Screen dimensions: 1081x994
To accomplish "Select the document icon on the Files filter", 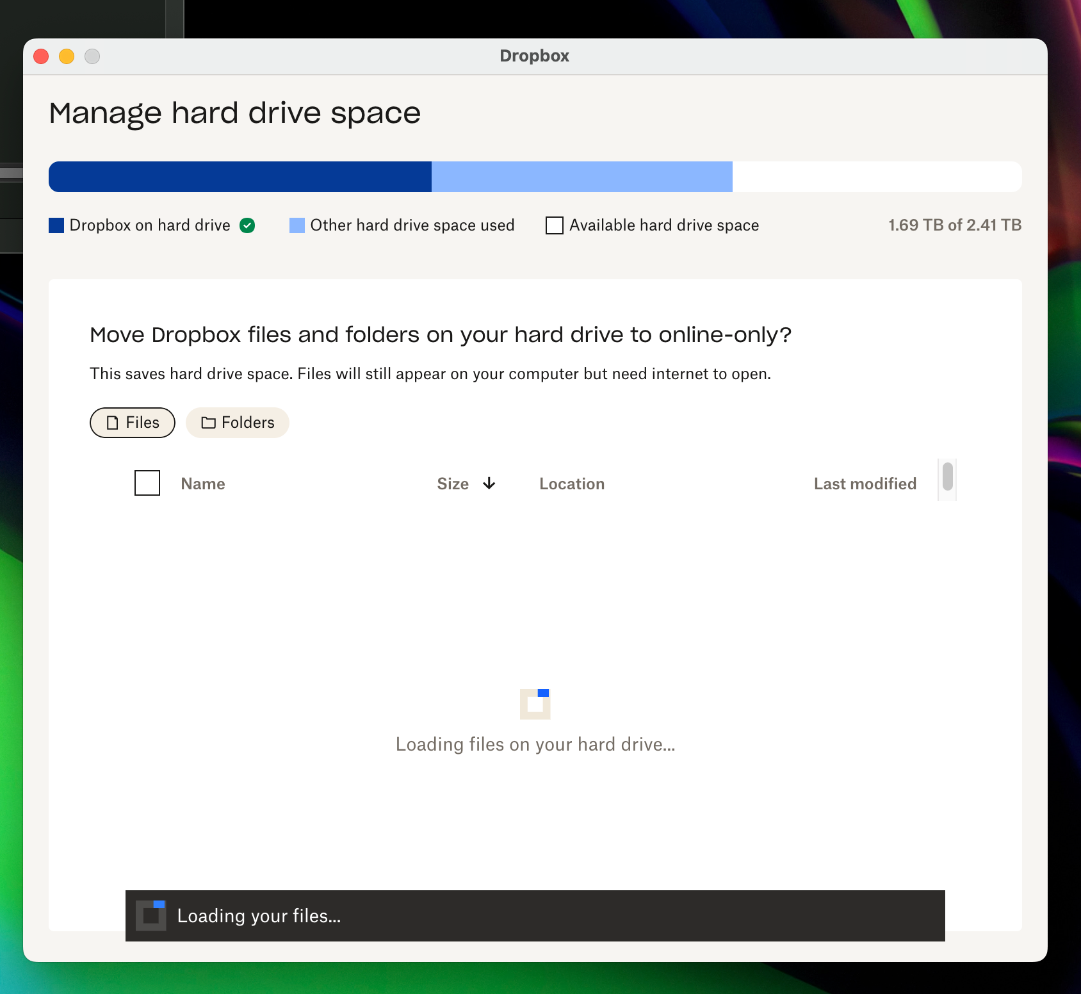I will pyautogui.click(x=113, y=423).
